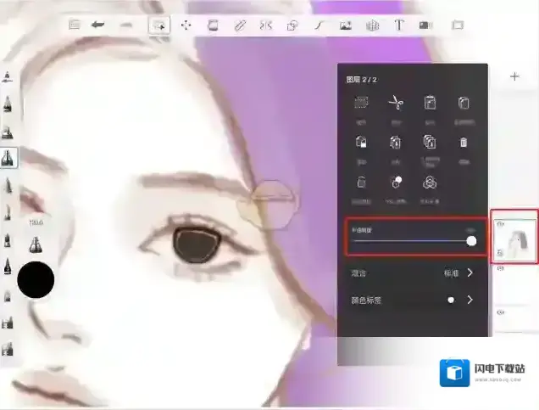Click the scissors cut icon in layer panel

[396, 103]
